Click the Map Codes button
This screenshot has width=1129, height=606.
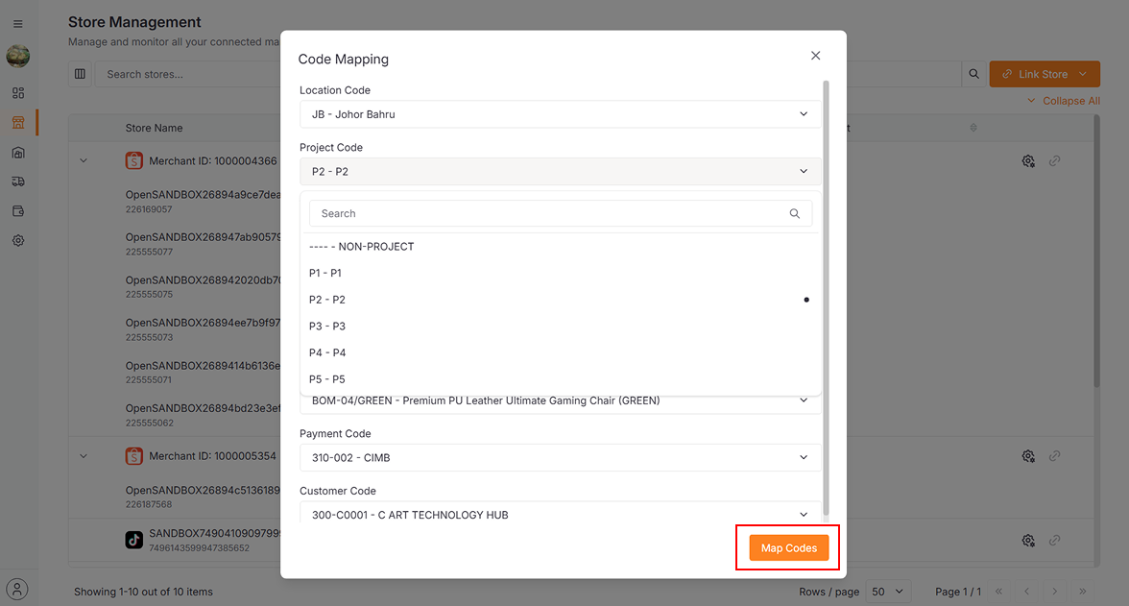(788, 548)
